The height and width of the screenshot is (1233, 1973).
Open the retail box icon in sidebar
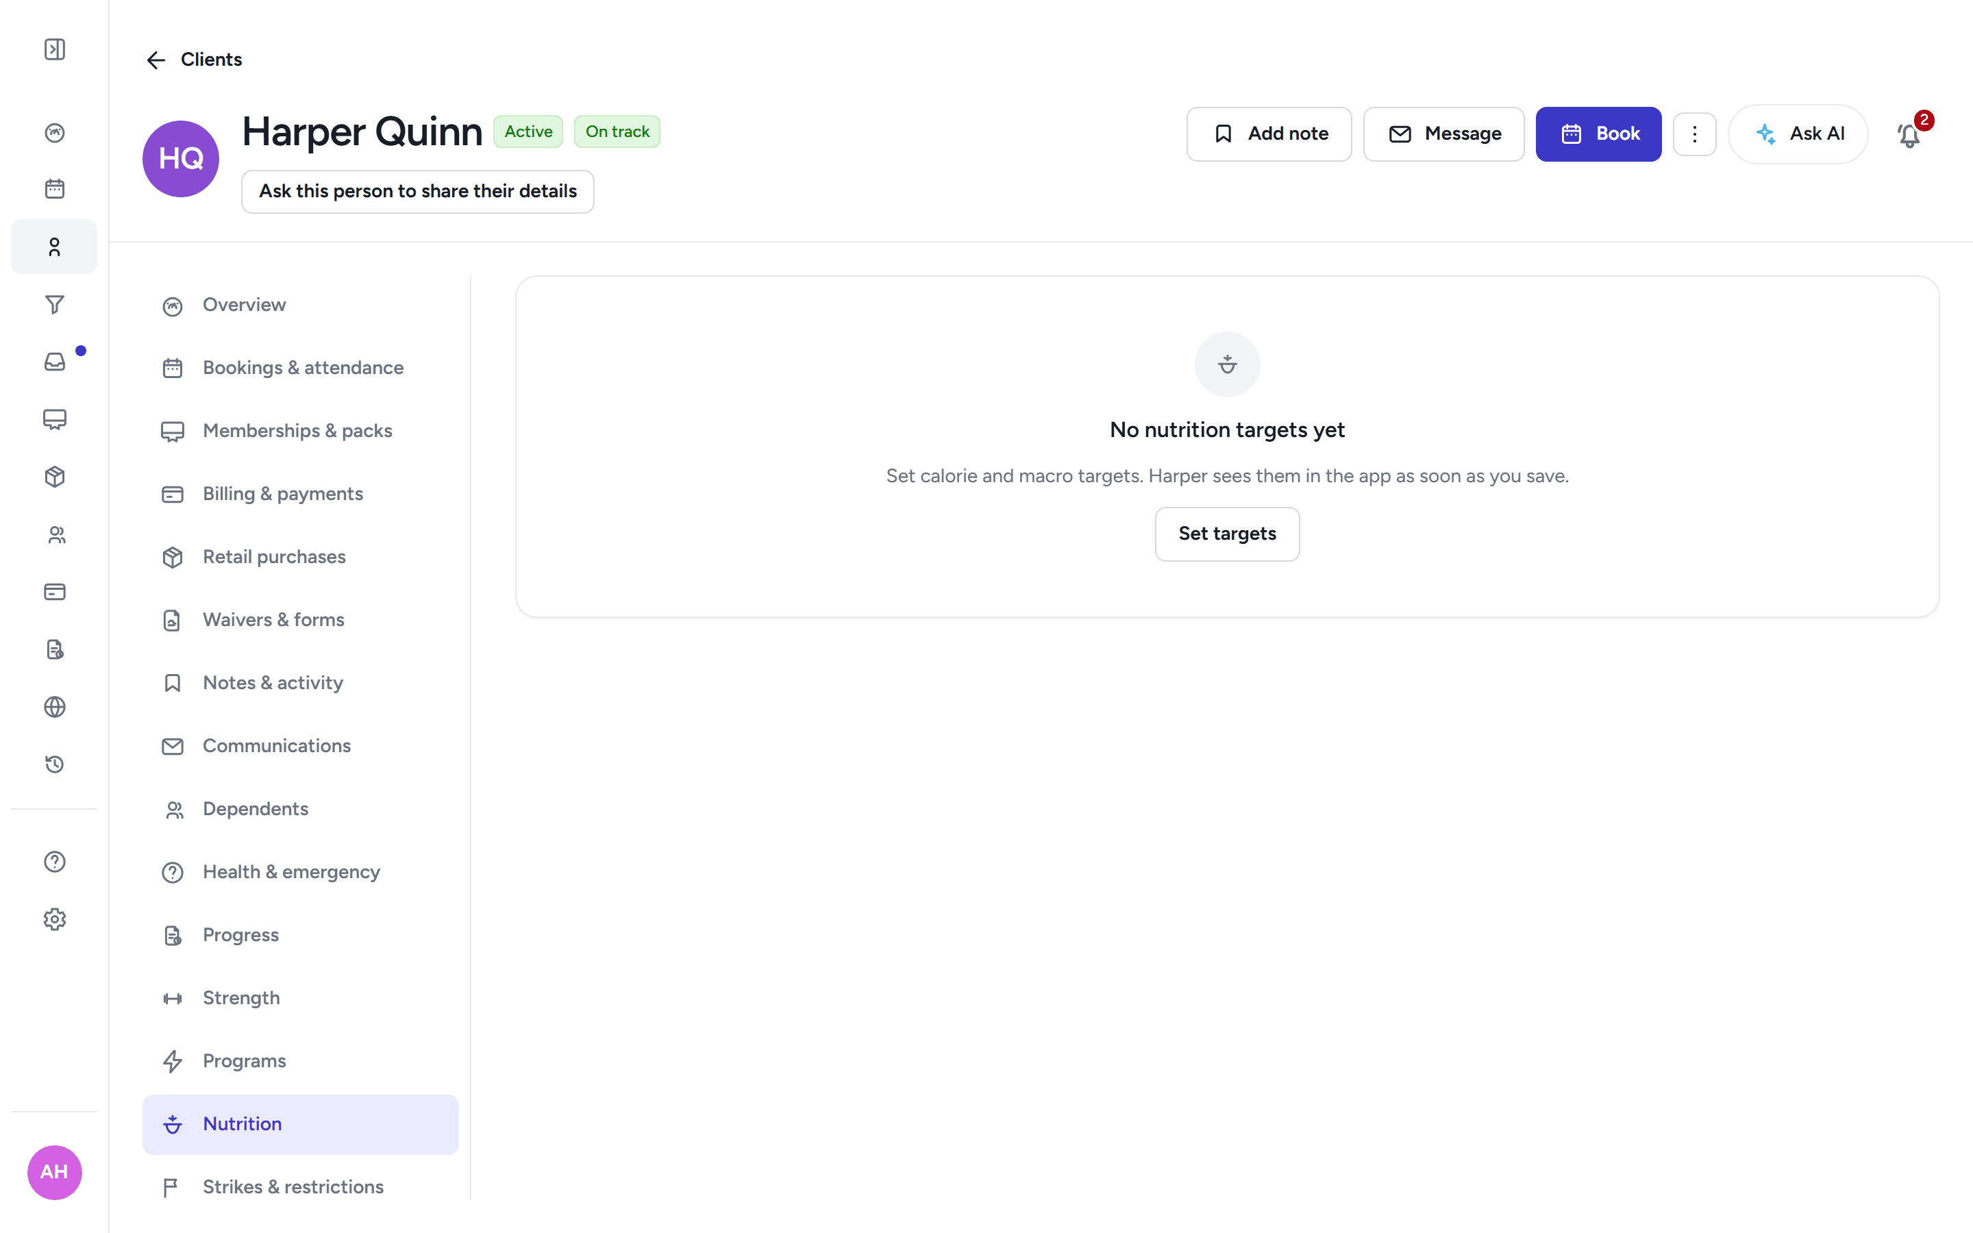(55, 476)
